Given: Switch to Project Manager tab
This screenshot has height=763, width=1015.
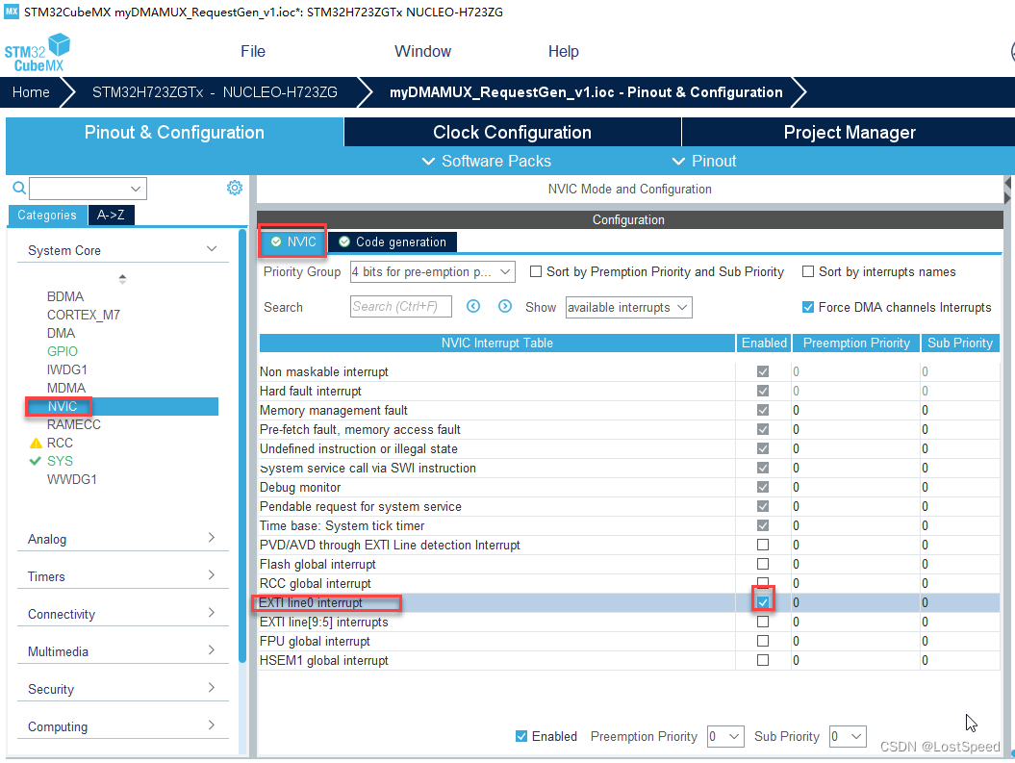Looking at the screenshot, I should [x=849, y=132].
